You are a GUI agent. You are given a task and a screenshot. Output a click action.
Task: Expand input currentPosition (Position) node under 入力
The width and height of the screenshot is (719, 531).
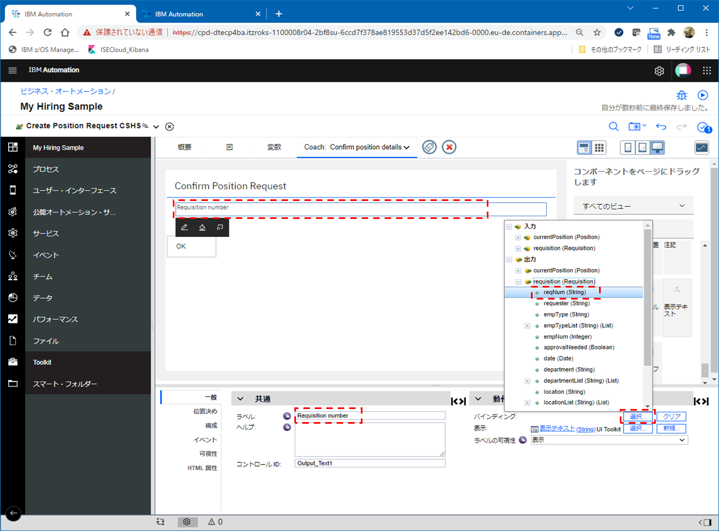[518, 237]
